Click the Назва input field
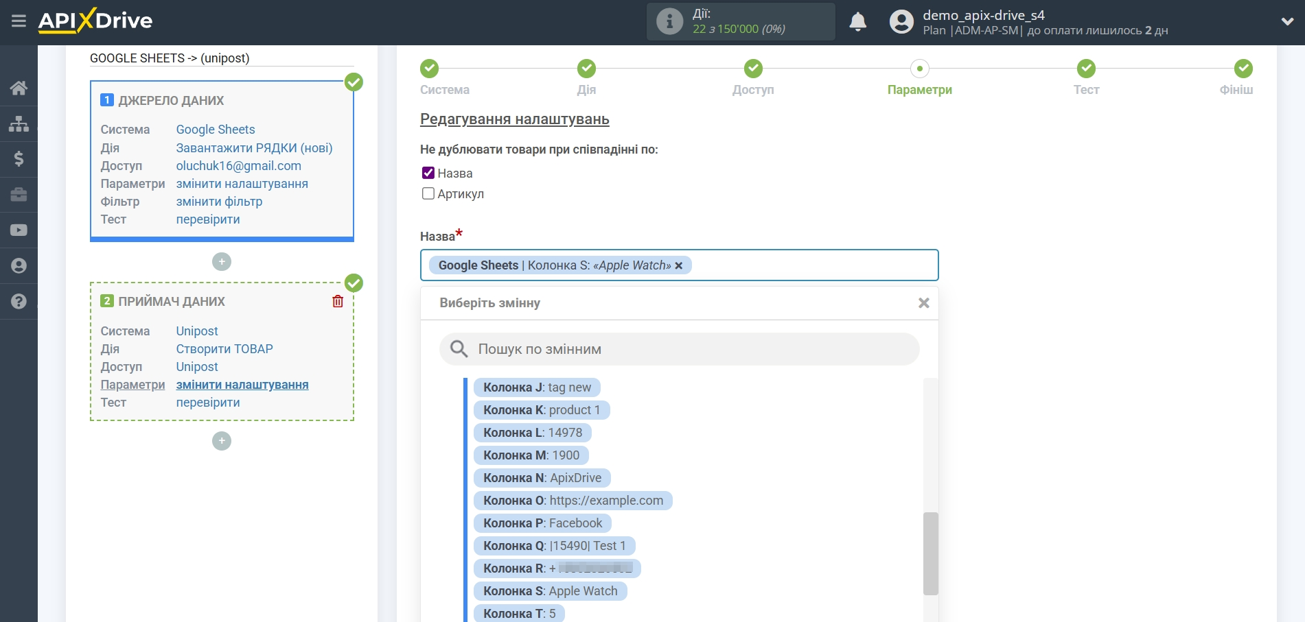The width and height of the screenshot is (1305, 622). [679, 265]
